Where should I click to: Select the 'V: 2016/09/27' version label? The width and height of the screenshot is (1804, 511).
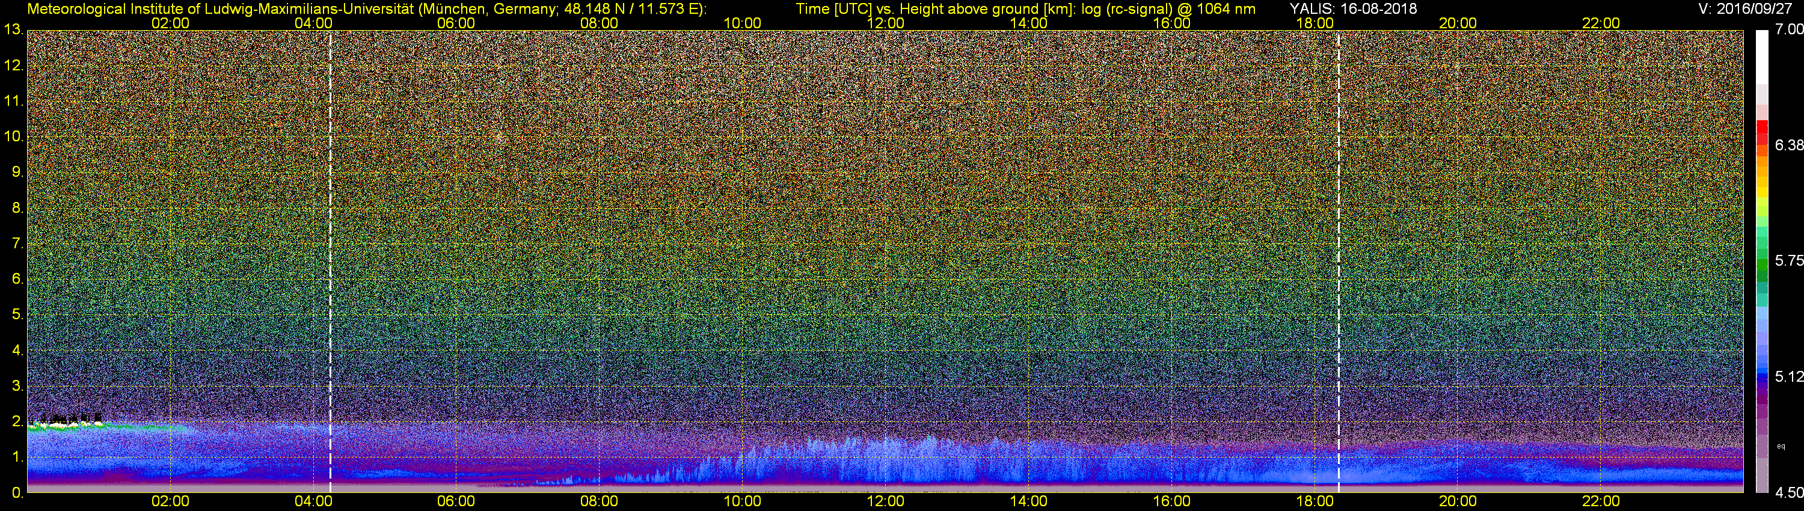coord(1744,8)
